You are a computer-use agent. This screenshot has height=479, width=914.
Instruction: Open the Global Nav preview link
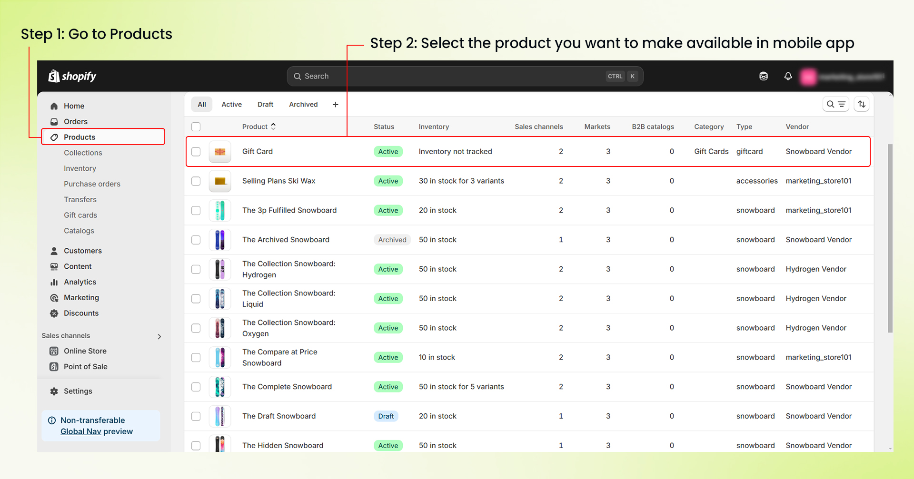coord(81,431)
